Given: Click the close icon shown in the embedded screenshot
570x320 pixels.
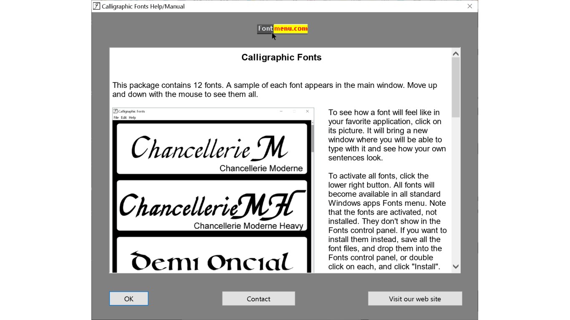Looking at the screenshot, I should (307, 111).
